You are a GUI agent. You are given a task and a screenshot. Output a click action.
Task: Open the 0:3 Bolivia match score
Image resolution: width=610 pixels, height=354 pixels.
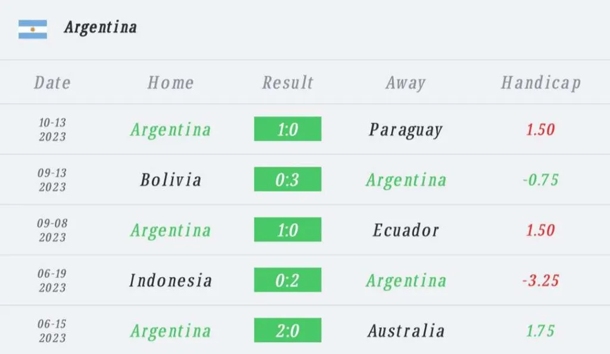288,179
